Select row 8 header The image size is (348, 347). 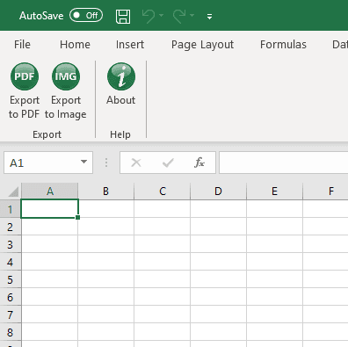tap(11, 332)
